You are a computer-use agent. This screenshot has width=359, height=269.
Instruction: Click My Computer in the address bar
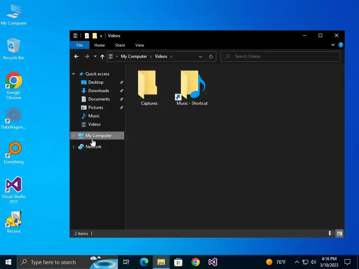[134, 56]
